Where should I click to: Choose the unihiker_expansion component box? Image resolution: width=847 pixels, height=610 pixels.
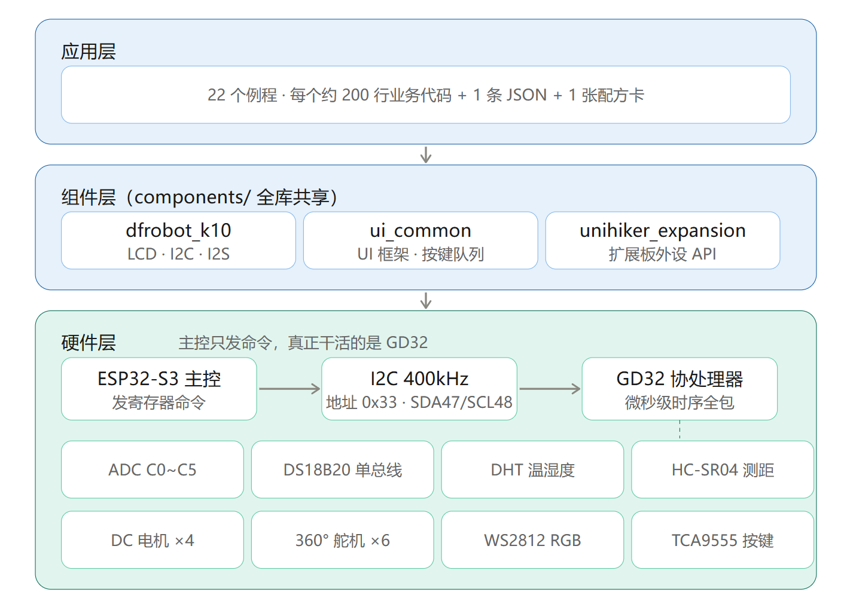pos(663,240)
